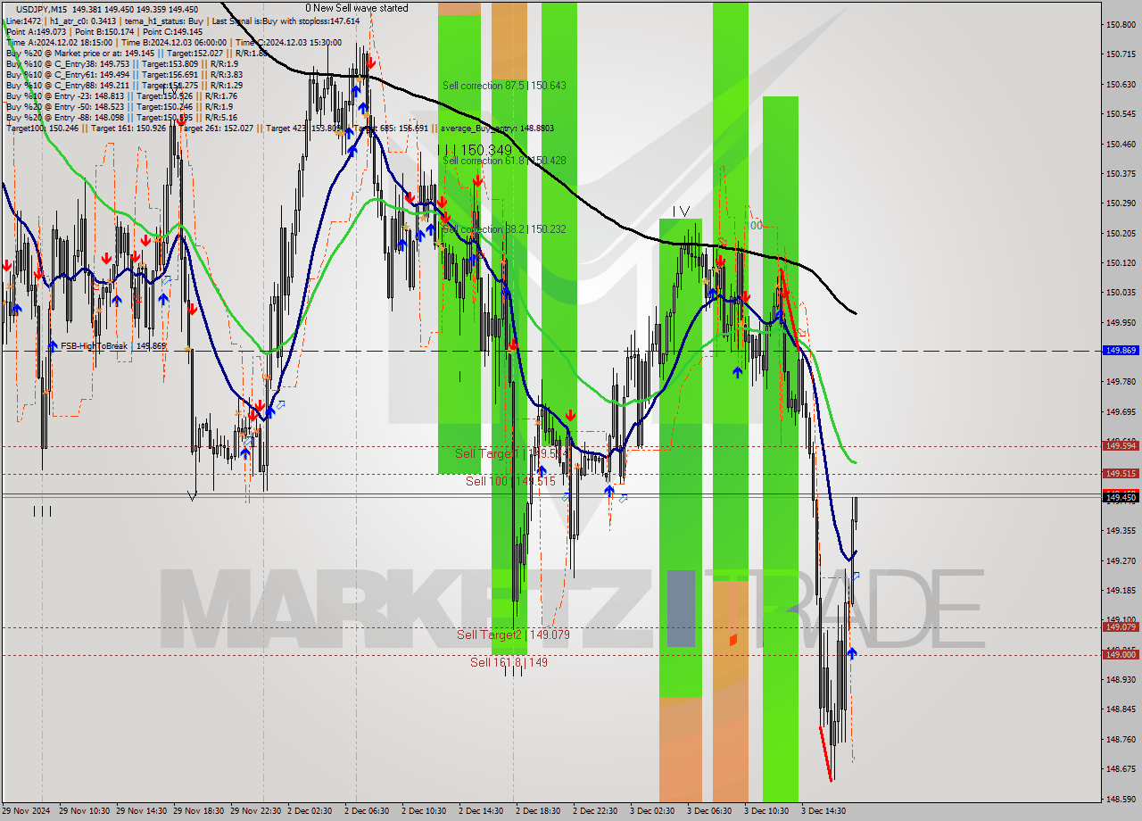Click the '2 Dec 02:30' time label
The image size is (1142, 821).
310,811
